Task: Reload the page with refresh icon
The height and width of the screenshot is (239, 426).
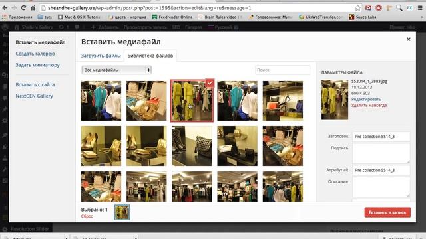Action: click(x=23, y=8)
